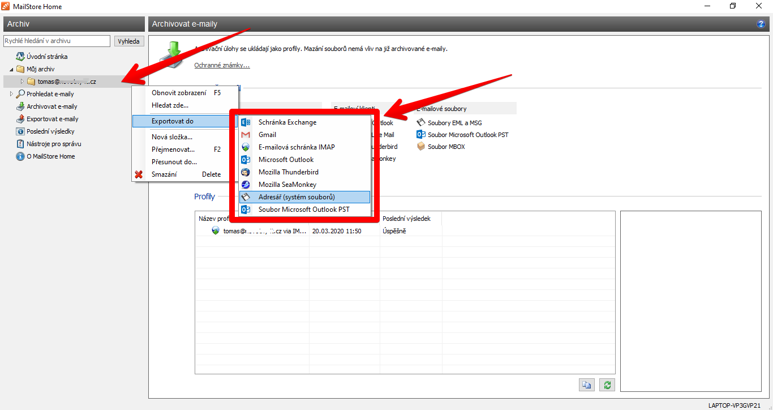Click the Outlook PST file icon in submenu
Screen dimensions: 773x410
point(246,210)
